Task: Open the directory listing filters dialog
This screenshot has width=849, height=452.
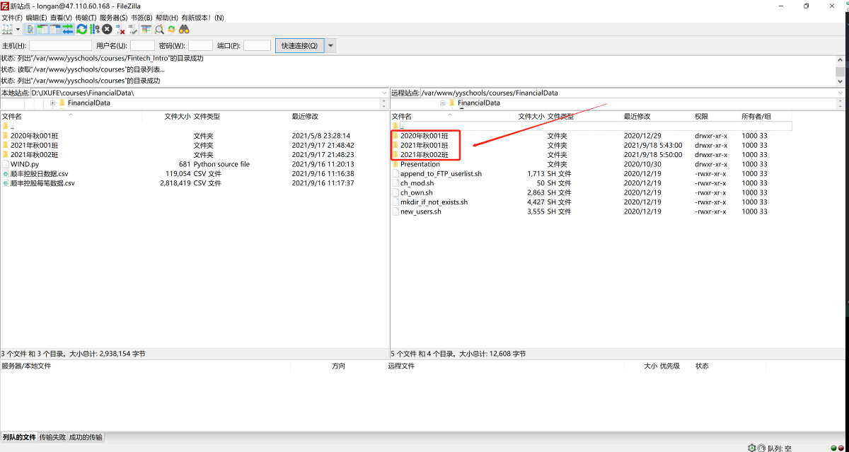Action: [146, 29]
